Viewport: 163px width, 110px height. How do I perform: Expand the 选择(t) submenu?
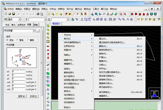pos(76,69)
